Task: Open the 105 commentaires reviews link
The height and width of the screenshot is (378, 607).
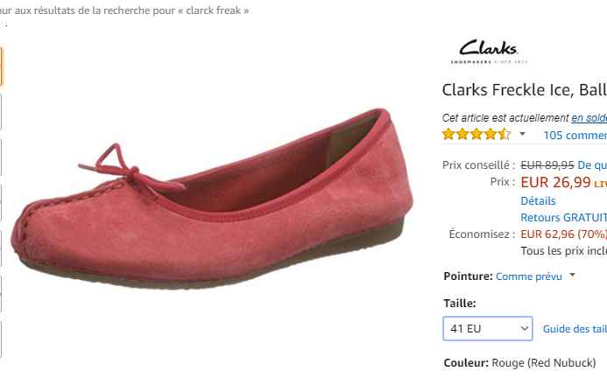Action: pos(575,135)
